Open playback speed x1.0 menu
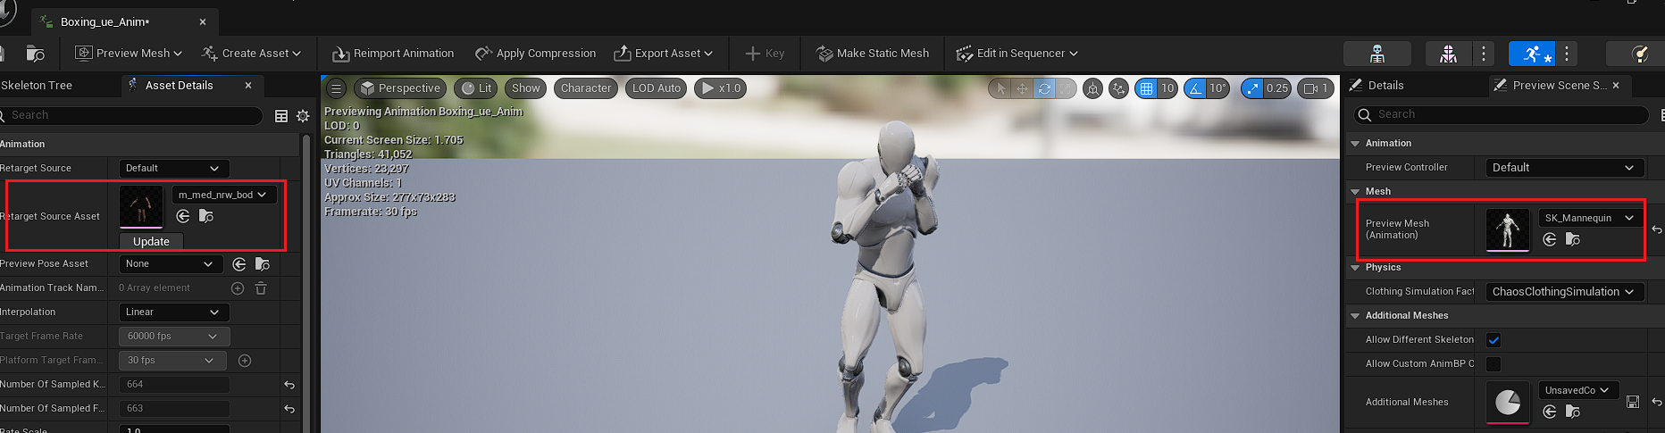The image size is (1665, 433). [x=721, y=88]
